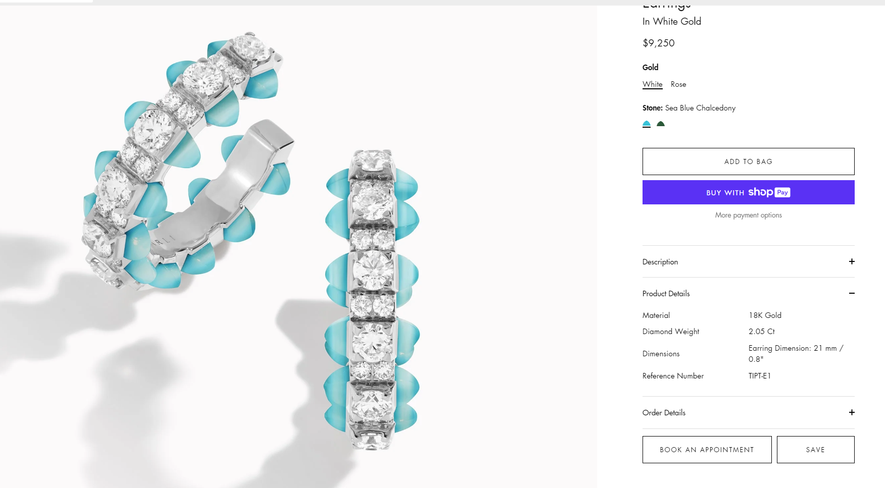
Task: Select the White gold option
Action: (652, 84)
